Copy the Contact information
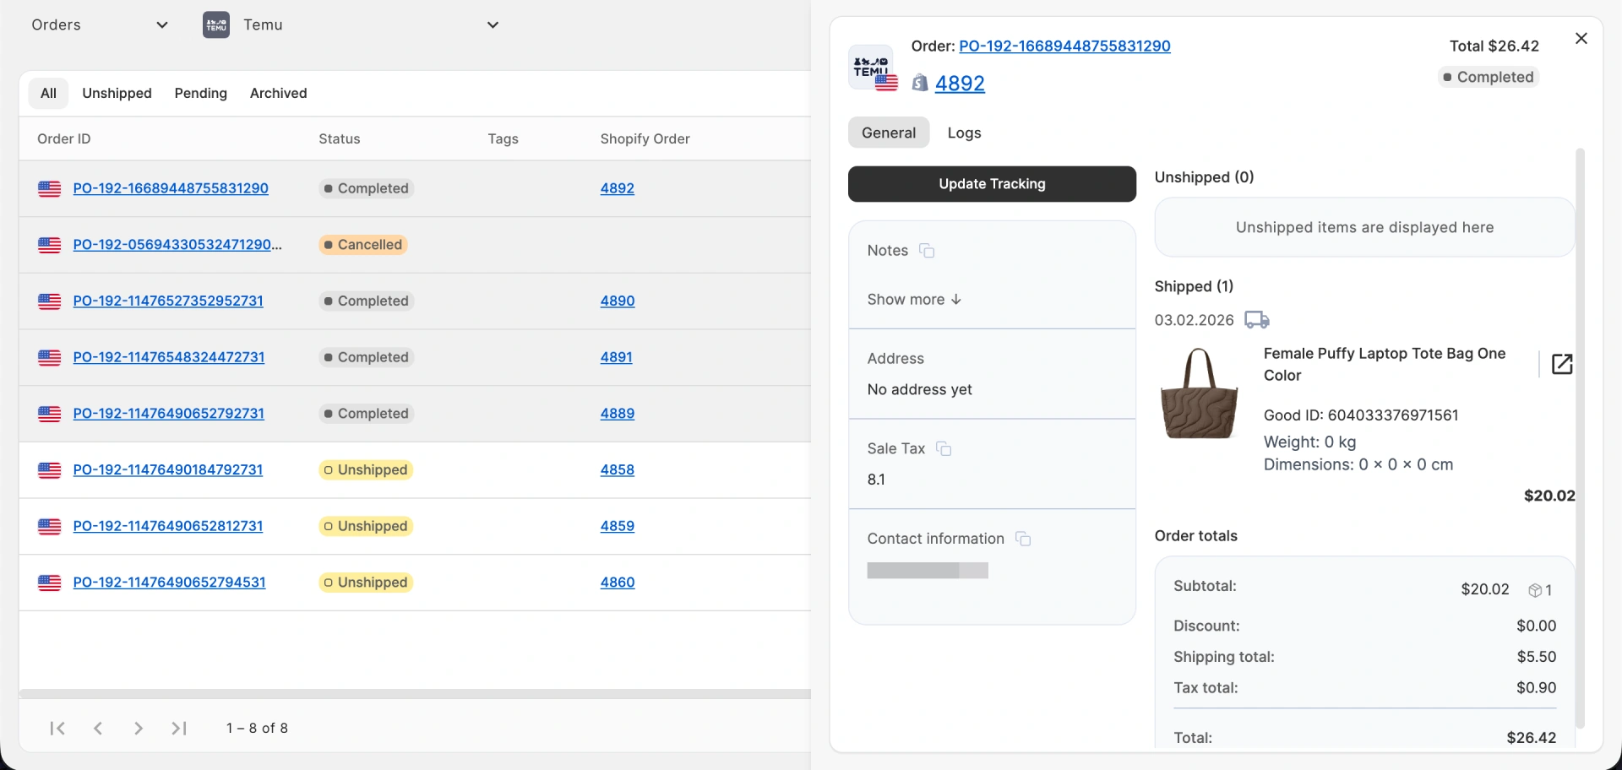Image resolution: width=1622 pixels, height=770 pixels. tap(1023, 539)
